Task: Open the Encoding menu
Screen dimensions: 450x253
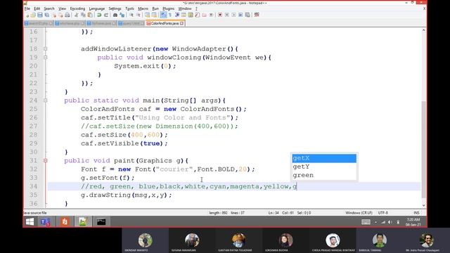Action: click(77, 8)
